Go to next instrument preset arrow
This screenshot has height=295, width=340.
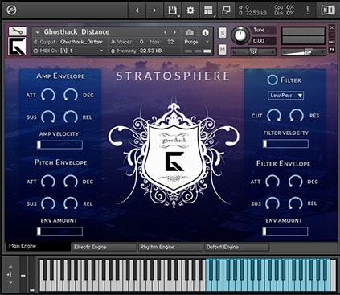pyautogui.click(x=175, y=32)
